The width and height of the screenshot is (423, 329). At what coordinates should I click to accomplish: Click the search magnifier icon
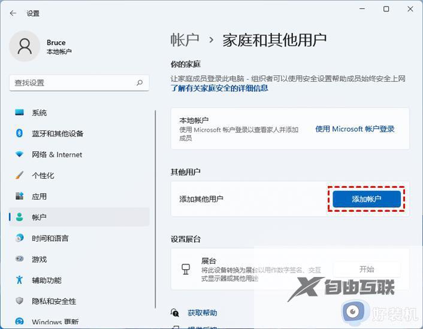tap(140, 83)
